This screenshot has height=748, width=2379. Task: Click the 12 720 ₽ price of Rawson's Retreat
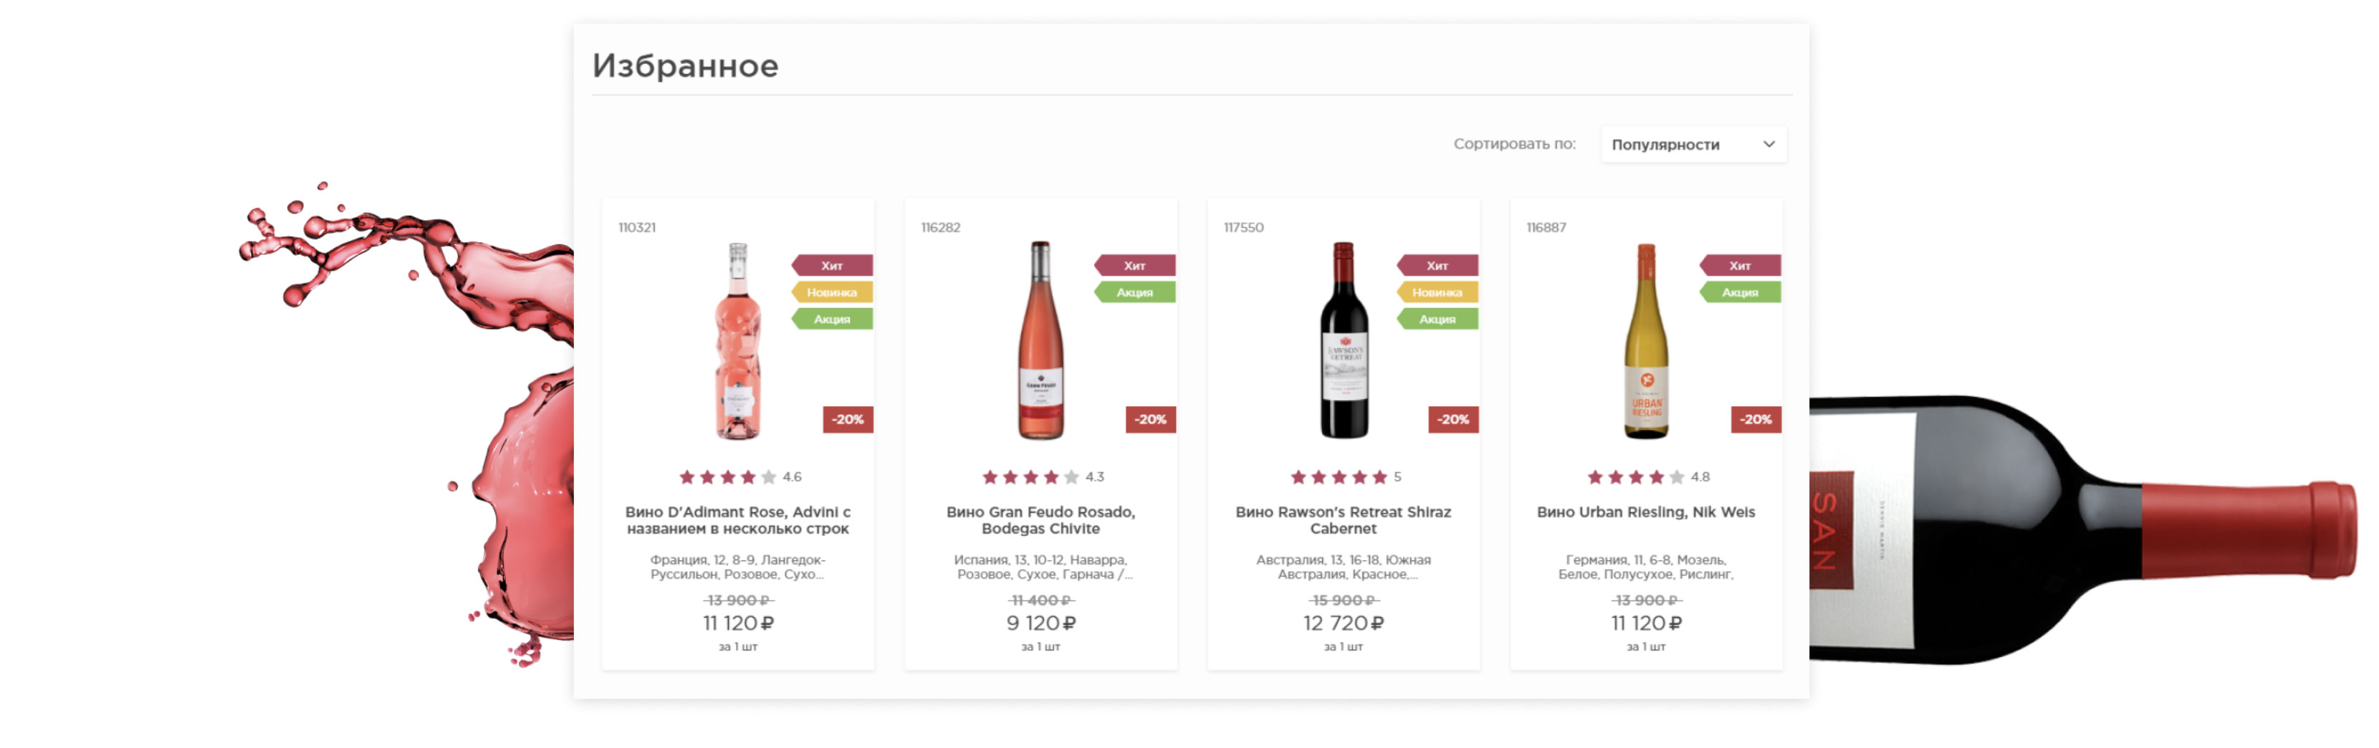[x=1343, y=624]
